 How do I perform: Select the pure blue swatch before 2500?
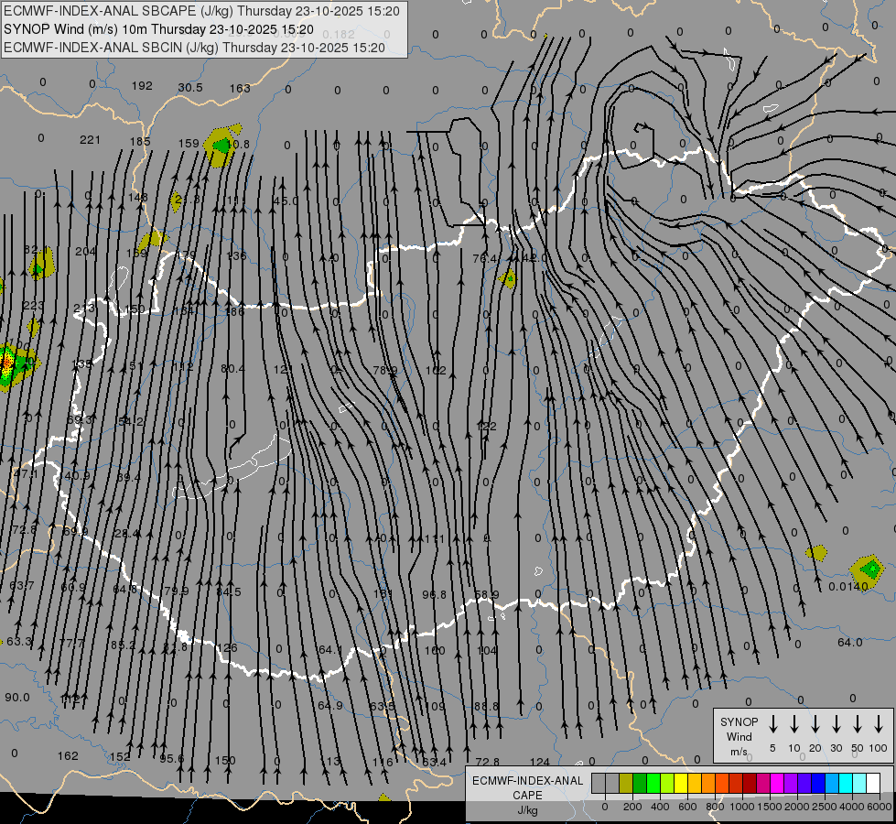tap(817, 784)
